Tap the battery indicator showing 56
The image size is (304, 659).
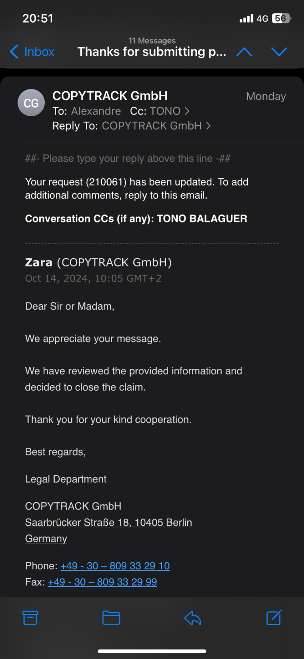pyautogui.click(x=279, y=18)
